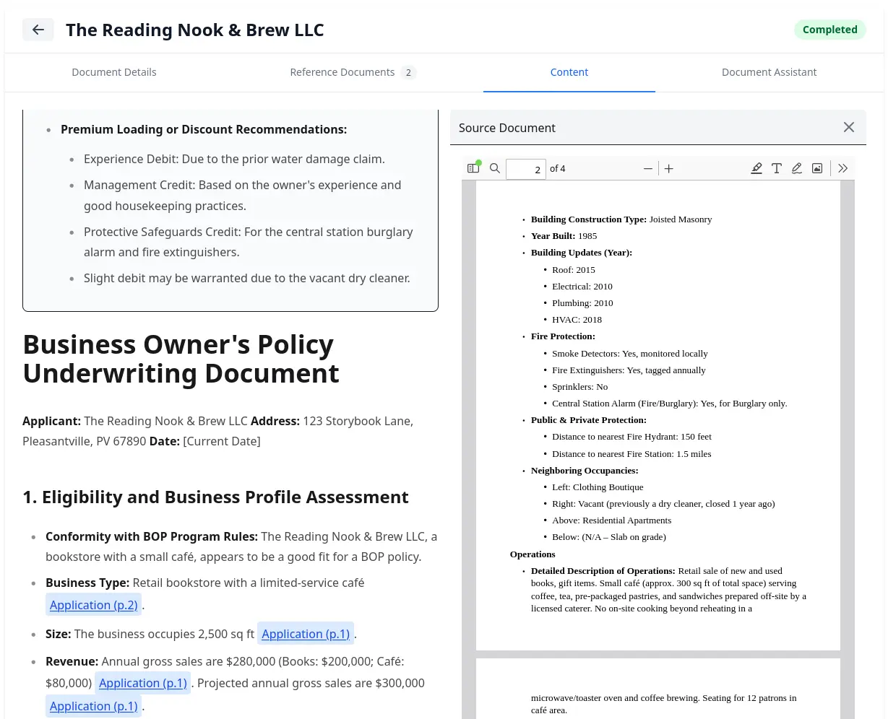Click the 'Management Credit' bullet text
The height and width of the screenshot is (719, 888).
tap(242, 195)
